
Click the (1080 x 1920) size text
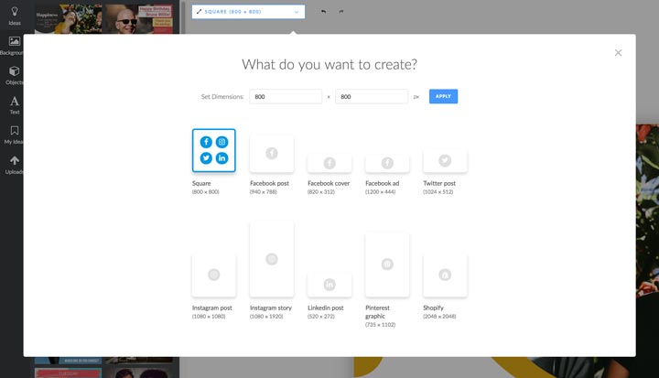click(266, 316)
